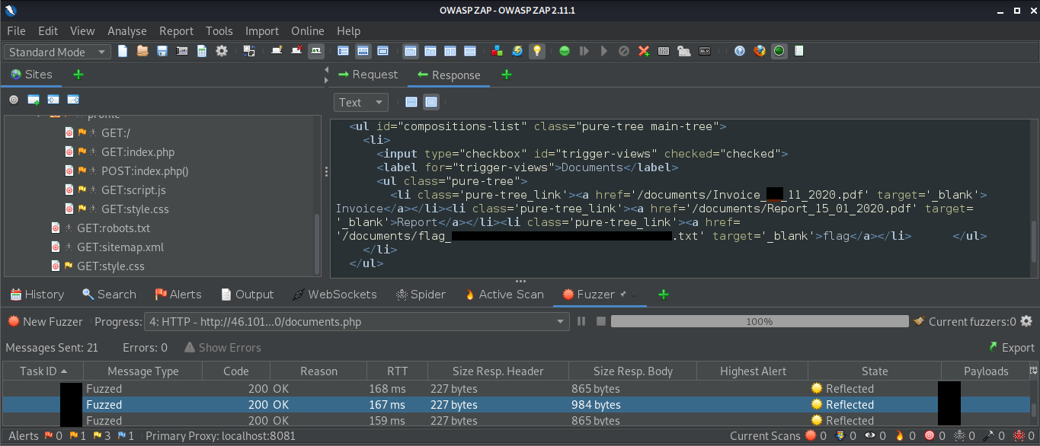
Task: Launch the Firefox browser from the toolbar
Action: point(760,51)
